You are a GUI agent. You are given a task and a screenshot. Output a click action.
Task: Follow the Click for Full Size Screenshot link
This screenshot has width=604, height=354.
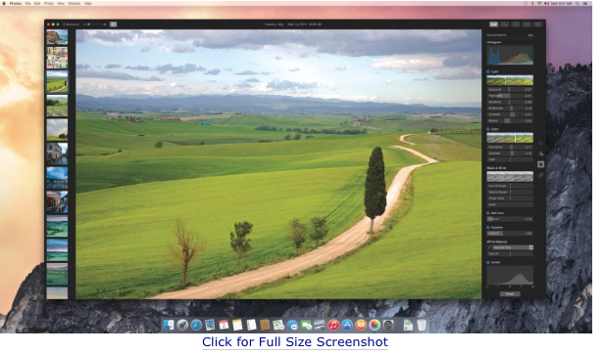point(295,341)
